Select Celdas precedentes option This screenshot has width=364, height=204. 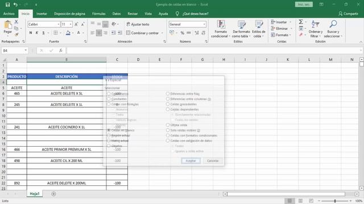click(x=181, y=104)
